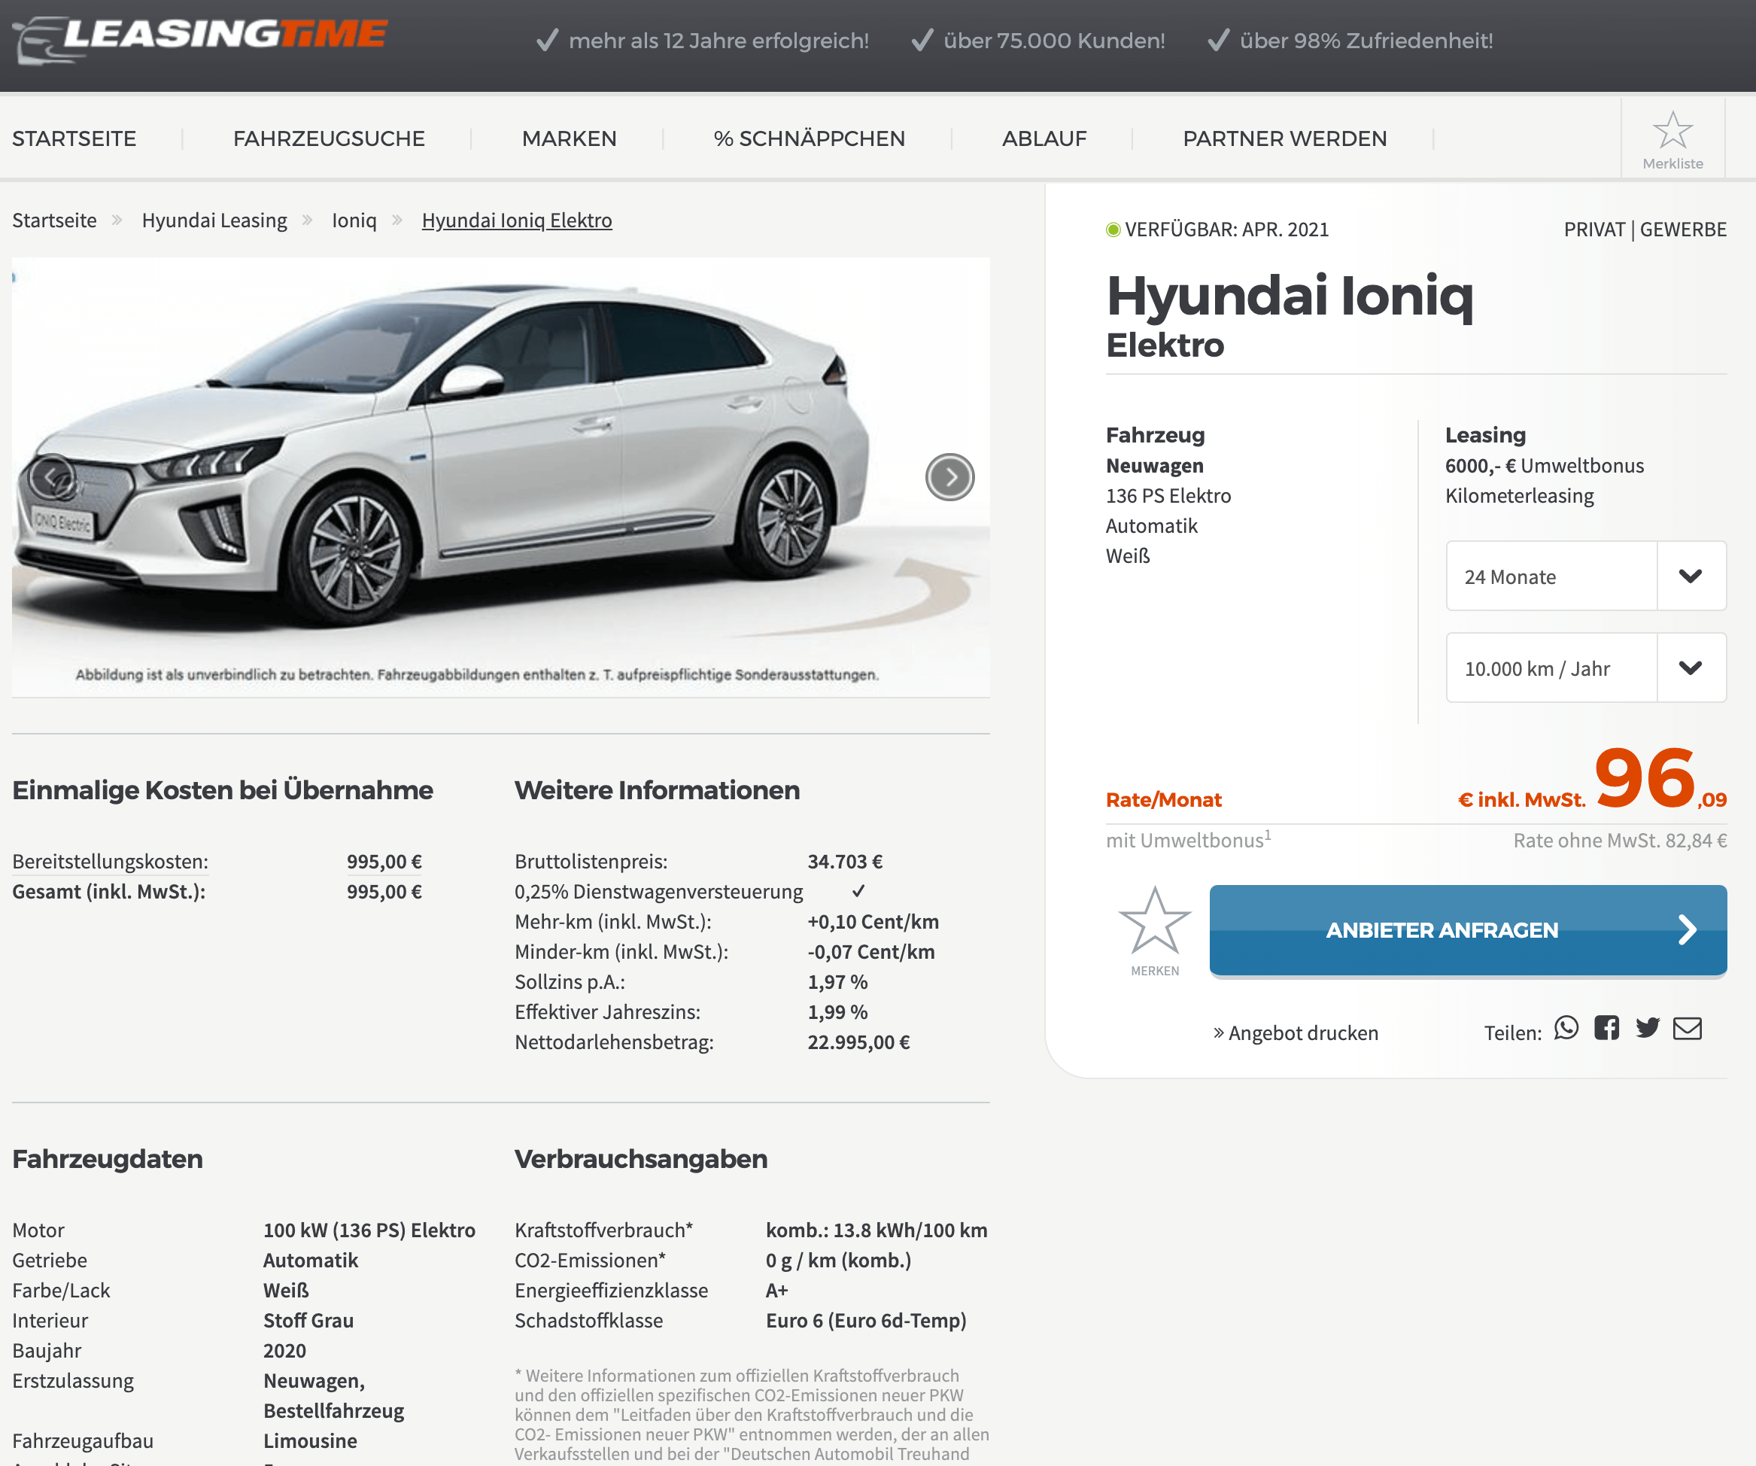Open ABLAUF menu item
Viewport: 1756px width, 1466px height.
click(x=1044, y=138)
